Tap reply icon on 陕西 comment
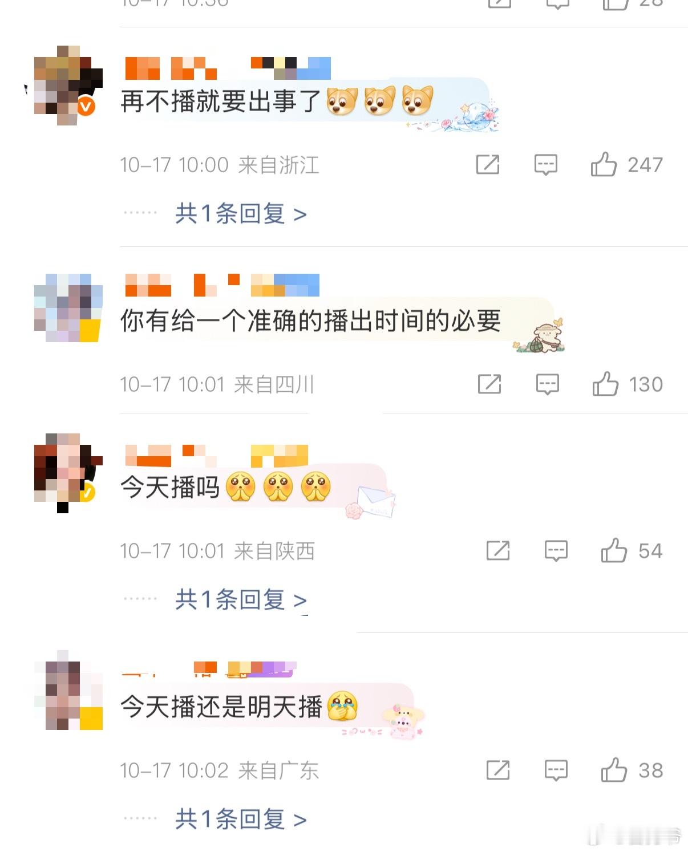Screen dimensions: 688x852 point(556,551)
